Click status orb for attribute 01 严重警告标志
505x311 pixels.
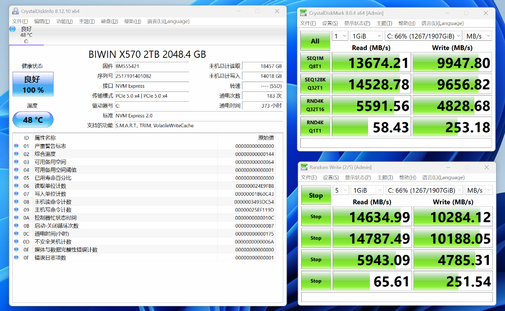coord(17,146)
